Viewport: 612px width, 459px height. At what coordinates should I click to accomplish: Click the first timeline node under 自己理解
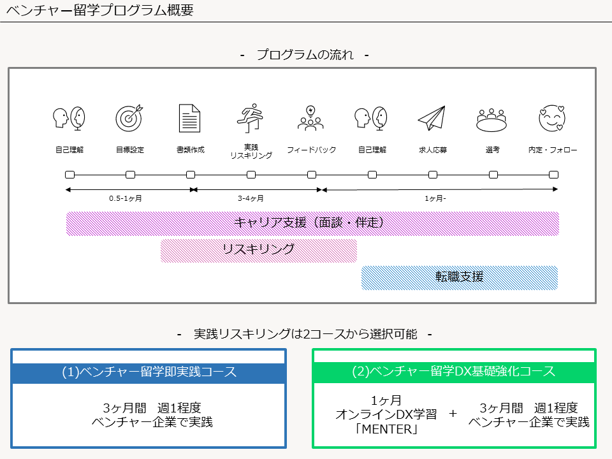[x=70, y=175]
